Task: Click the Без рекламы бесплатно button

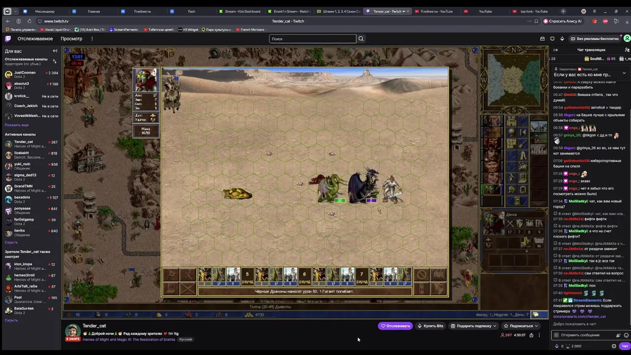Action: point(594,38)
